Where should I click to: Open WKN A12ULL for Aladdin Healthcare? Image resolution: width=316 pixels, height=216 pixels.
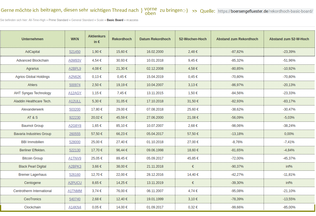point(75,101)
